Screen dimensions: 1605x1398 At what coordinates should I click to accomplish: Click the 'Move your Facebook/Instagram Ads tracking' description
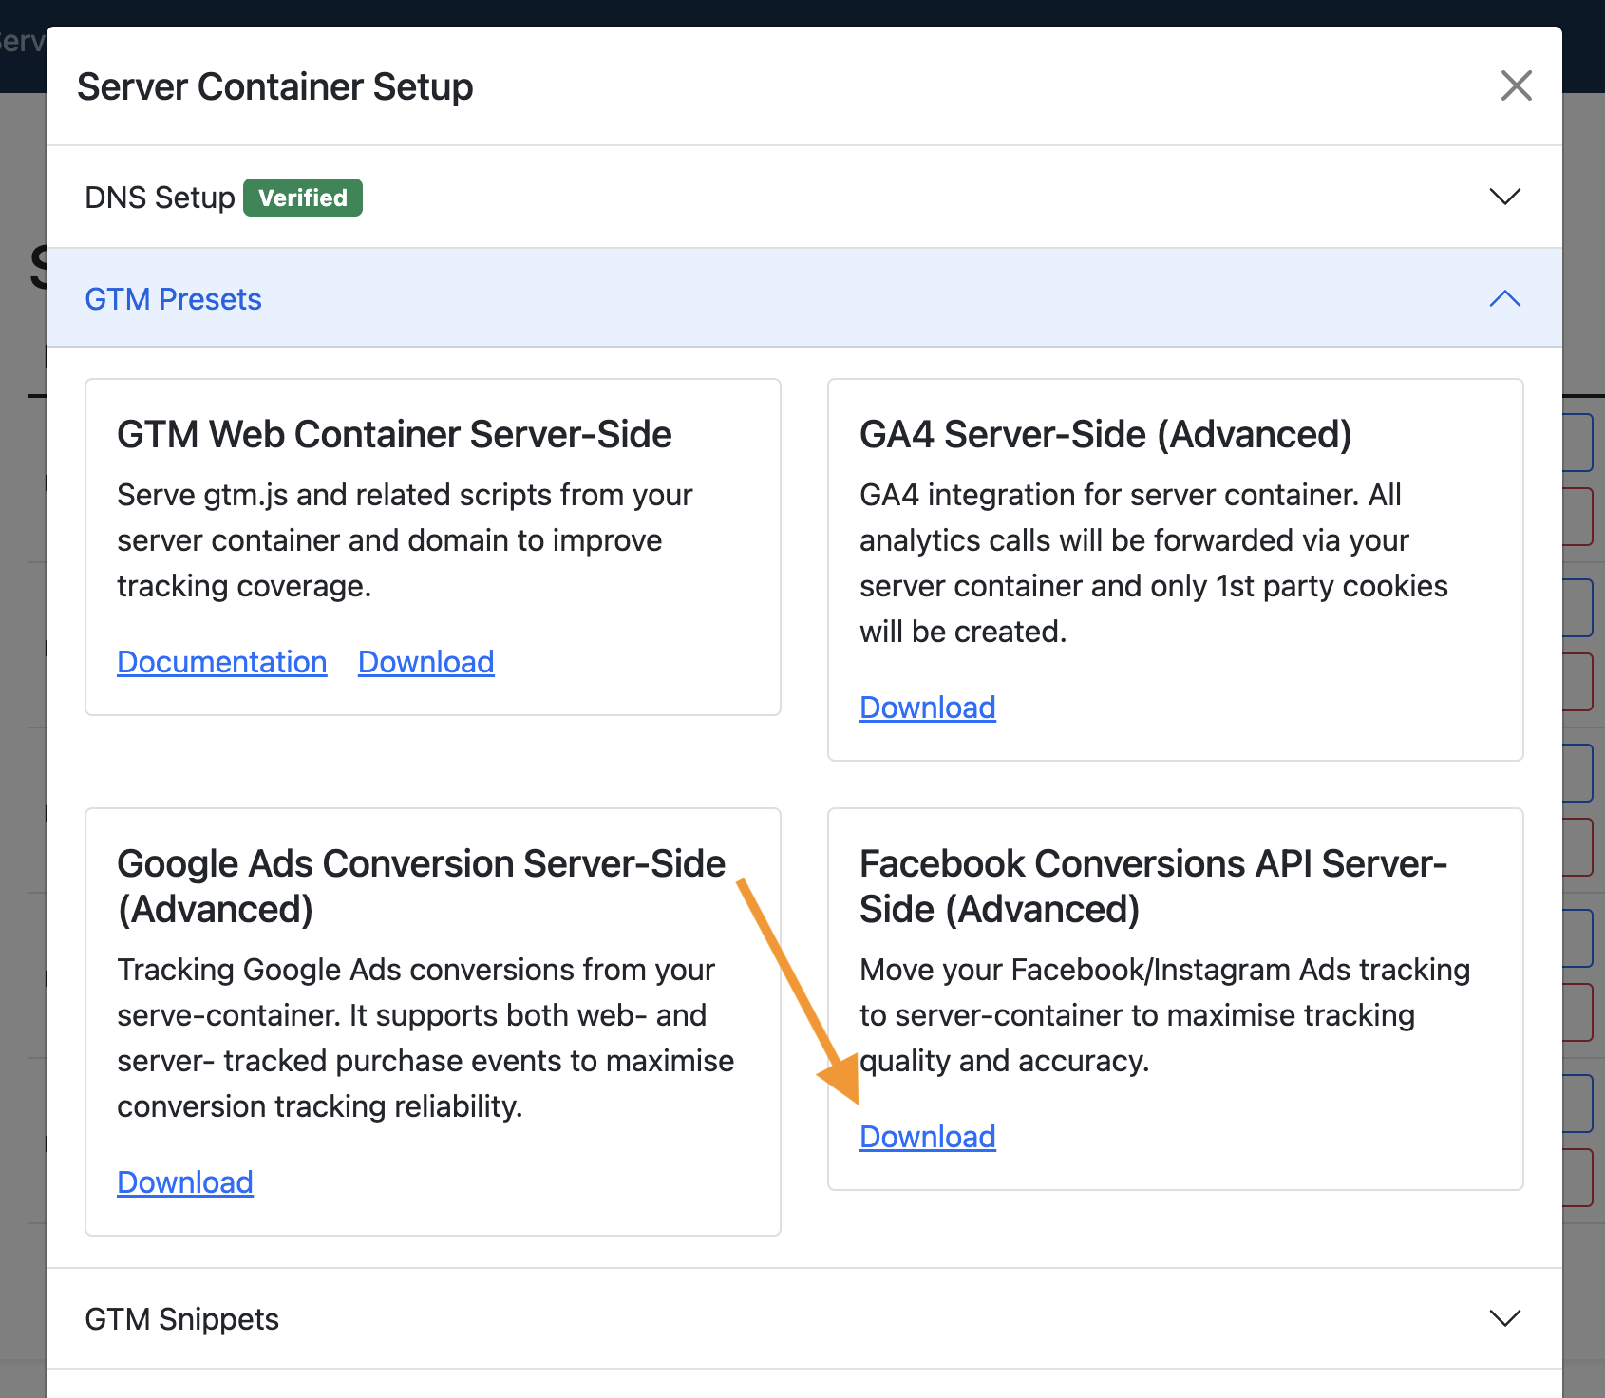[1165, 1015]
